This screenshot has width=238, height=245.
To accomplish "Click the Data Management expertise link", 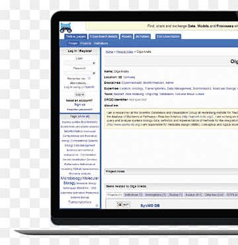I will coord(179,88).
